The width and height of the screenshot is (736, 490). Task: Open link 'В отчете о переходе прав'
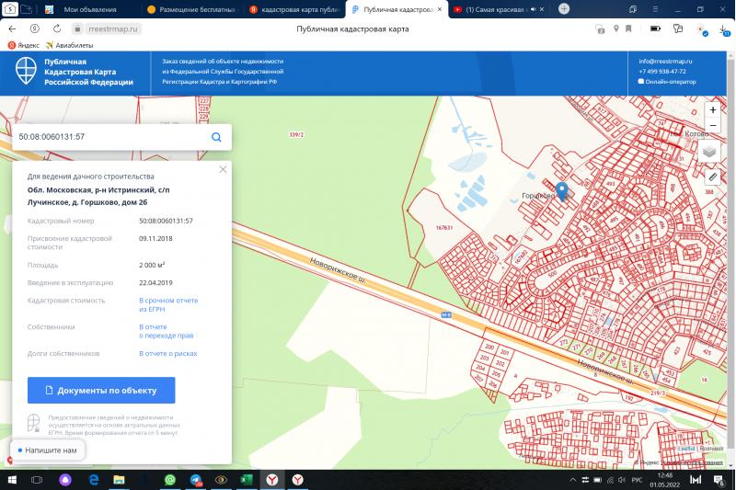pyautogui.click(x=167, y=331)
